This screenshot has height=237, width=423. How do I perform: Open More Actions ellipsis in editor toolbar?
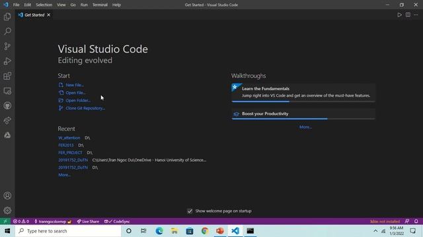pos(416,14)
